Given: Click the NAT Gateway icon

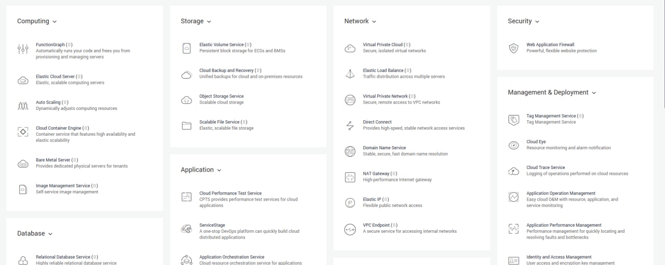Looking at the screenshot, I should point(350,177).
